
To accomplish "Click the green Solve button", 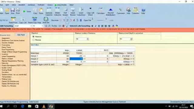I will pos(27,12).
